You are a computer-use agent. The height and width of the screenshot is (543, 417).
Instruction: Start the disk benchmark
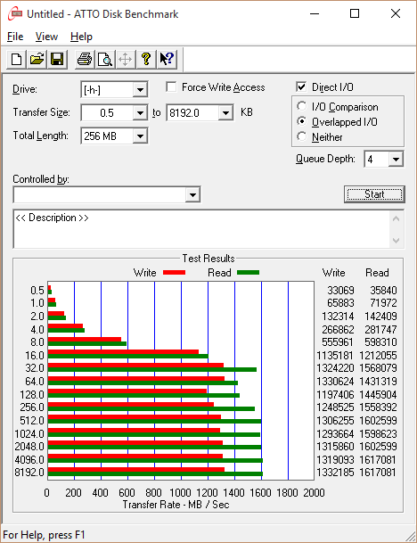click(374, 194)
